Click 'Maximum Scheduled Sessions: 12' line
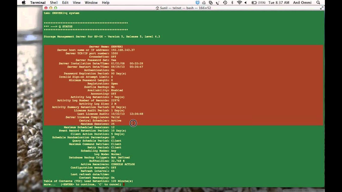 point(89,127)
